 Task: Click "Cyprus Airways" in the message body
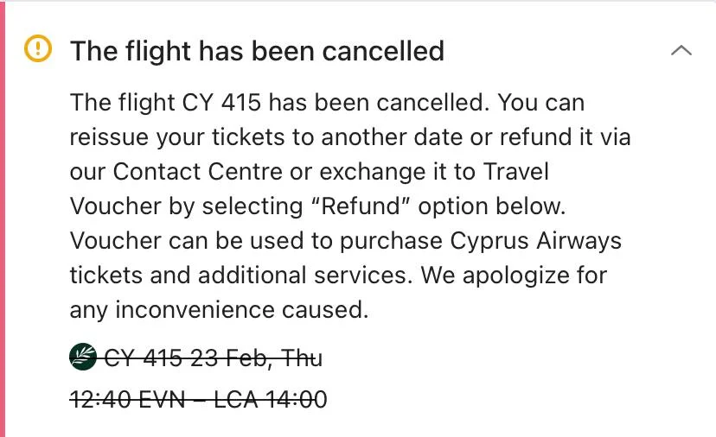coord(535,240)
